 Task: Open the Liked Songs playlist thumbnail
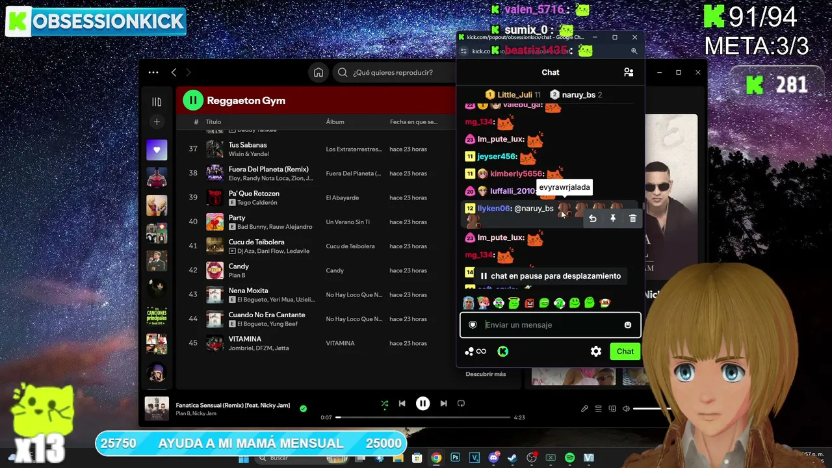pos(157,150)
